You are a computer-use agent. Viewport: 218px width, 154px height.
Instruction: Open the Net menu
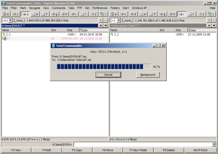click(x=87, y=8)
